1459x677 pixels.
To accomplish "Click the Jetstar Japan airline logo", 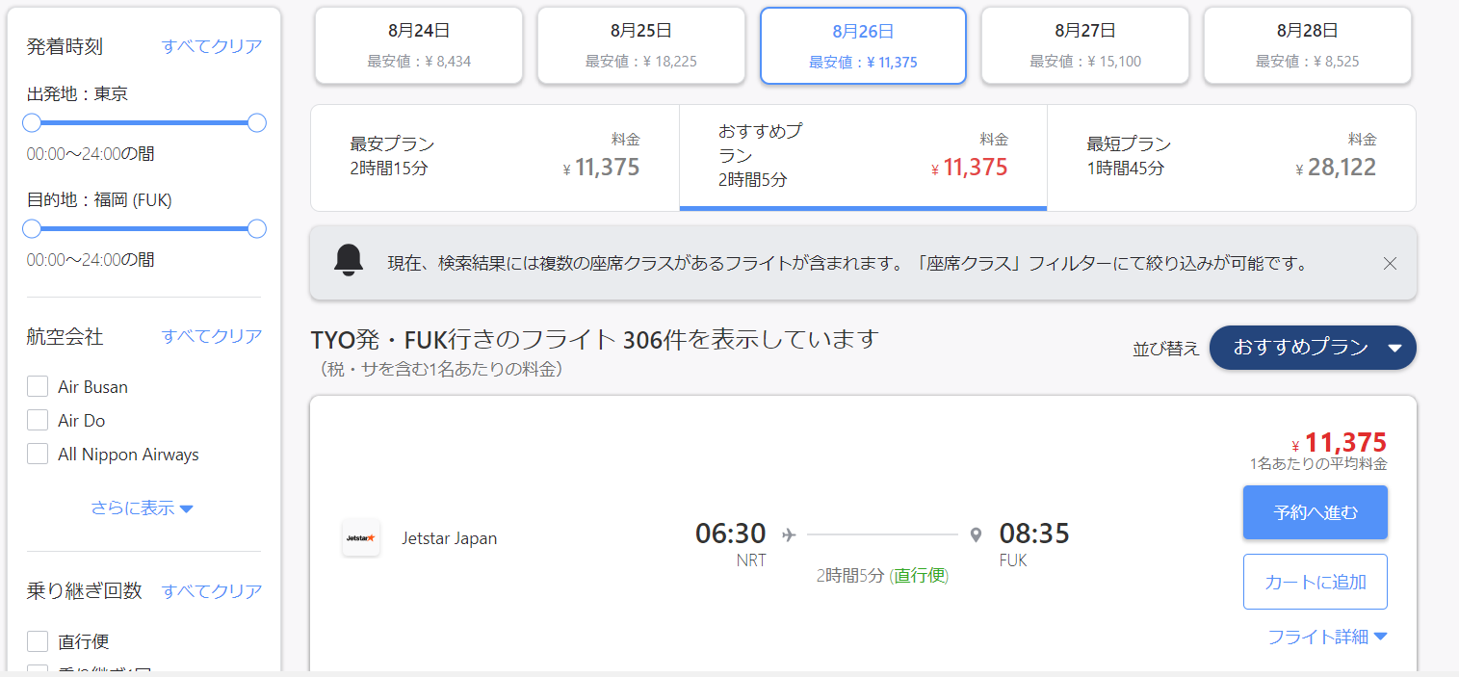I will pos(360,538).
